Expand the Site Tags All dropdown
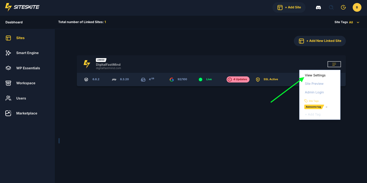367x183 pixels. pyautogui.click(x=358, y=22)
